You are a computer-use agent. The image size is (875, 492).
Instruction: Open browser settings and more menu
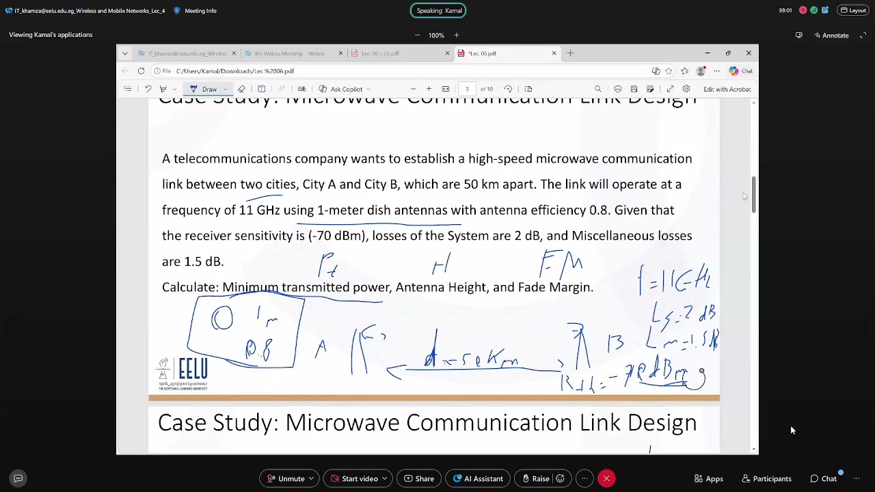(x=716, y=71)
